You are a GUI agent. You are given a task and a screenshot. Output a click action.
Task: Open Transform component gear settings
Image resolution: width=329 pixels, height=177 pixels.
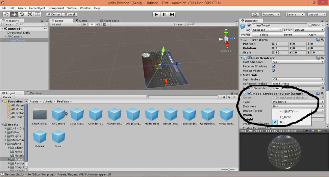pyautogui.click(x=322, y=40)
